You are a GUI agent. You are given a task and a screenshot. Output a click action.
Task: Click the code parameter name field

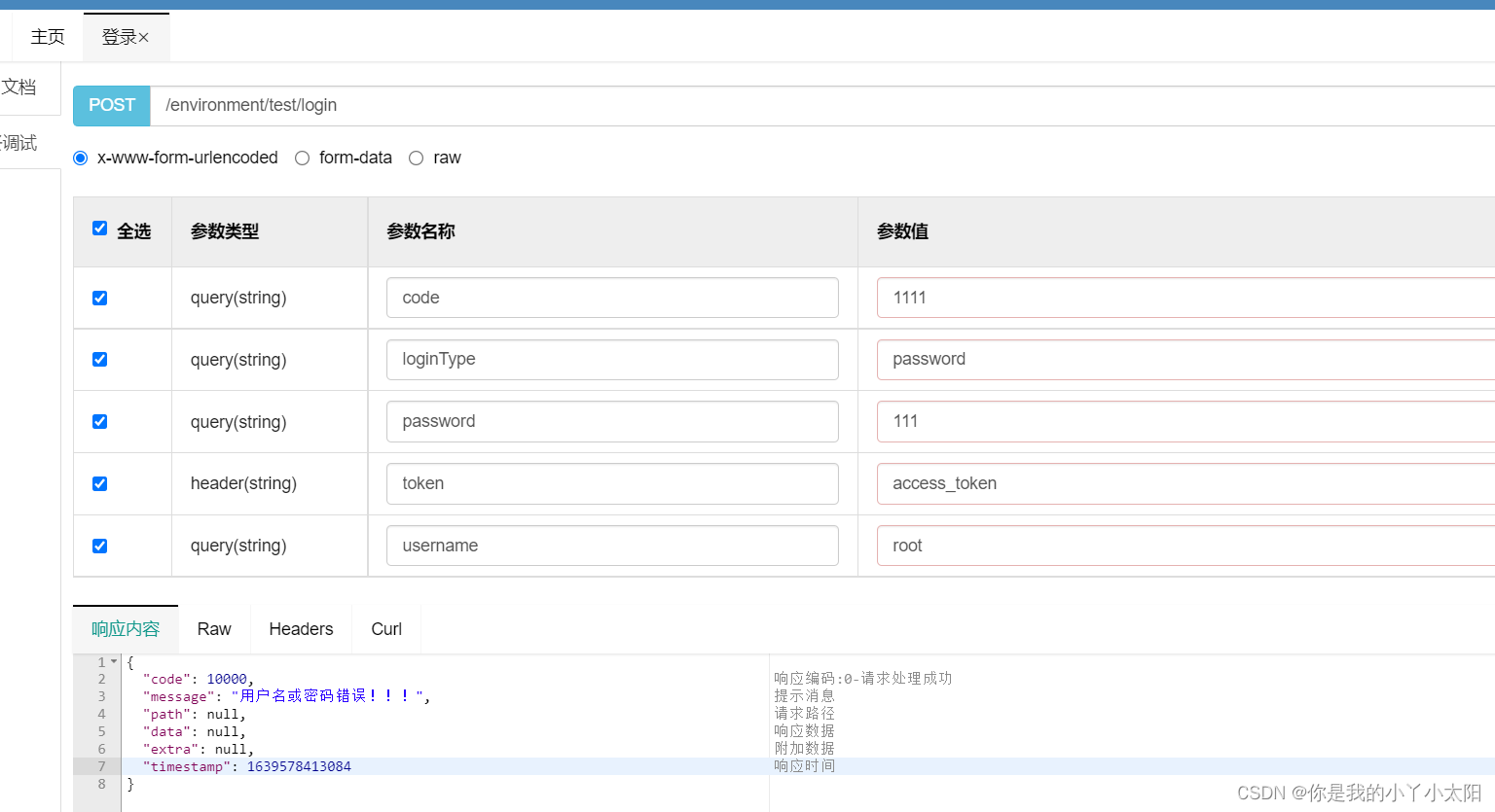point(612,298)
